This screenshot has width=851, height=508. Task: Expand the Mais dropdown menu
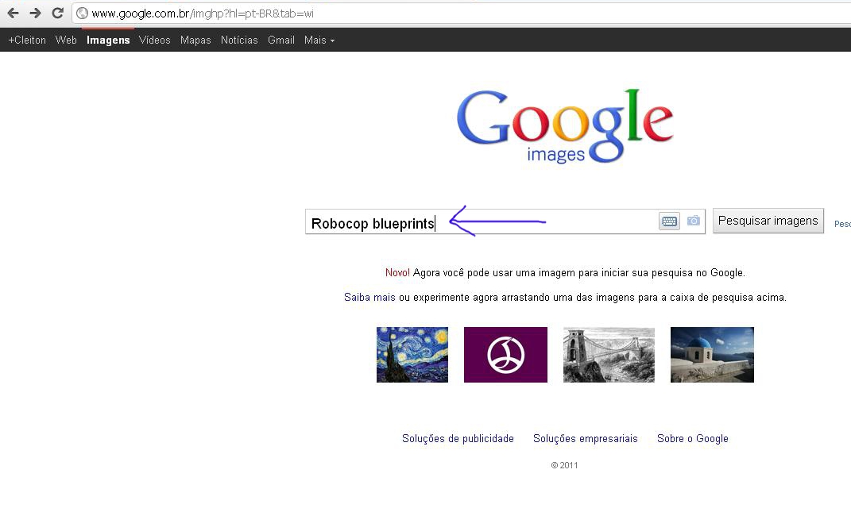pyautogui.click(x=319, y=40)
